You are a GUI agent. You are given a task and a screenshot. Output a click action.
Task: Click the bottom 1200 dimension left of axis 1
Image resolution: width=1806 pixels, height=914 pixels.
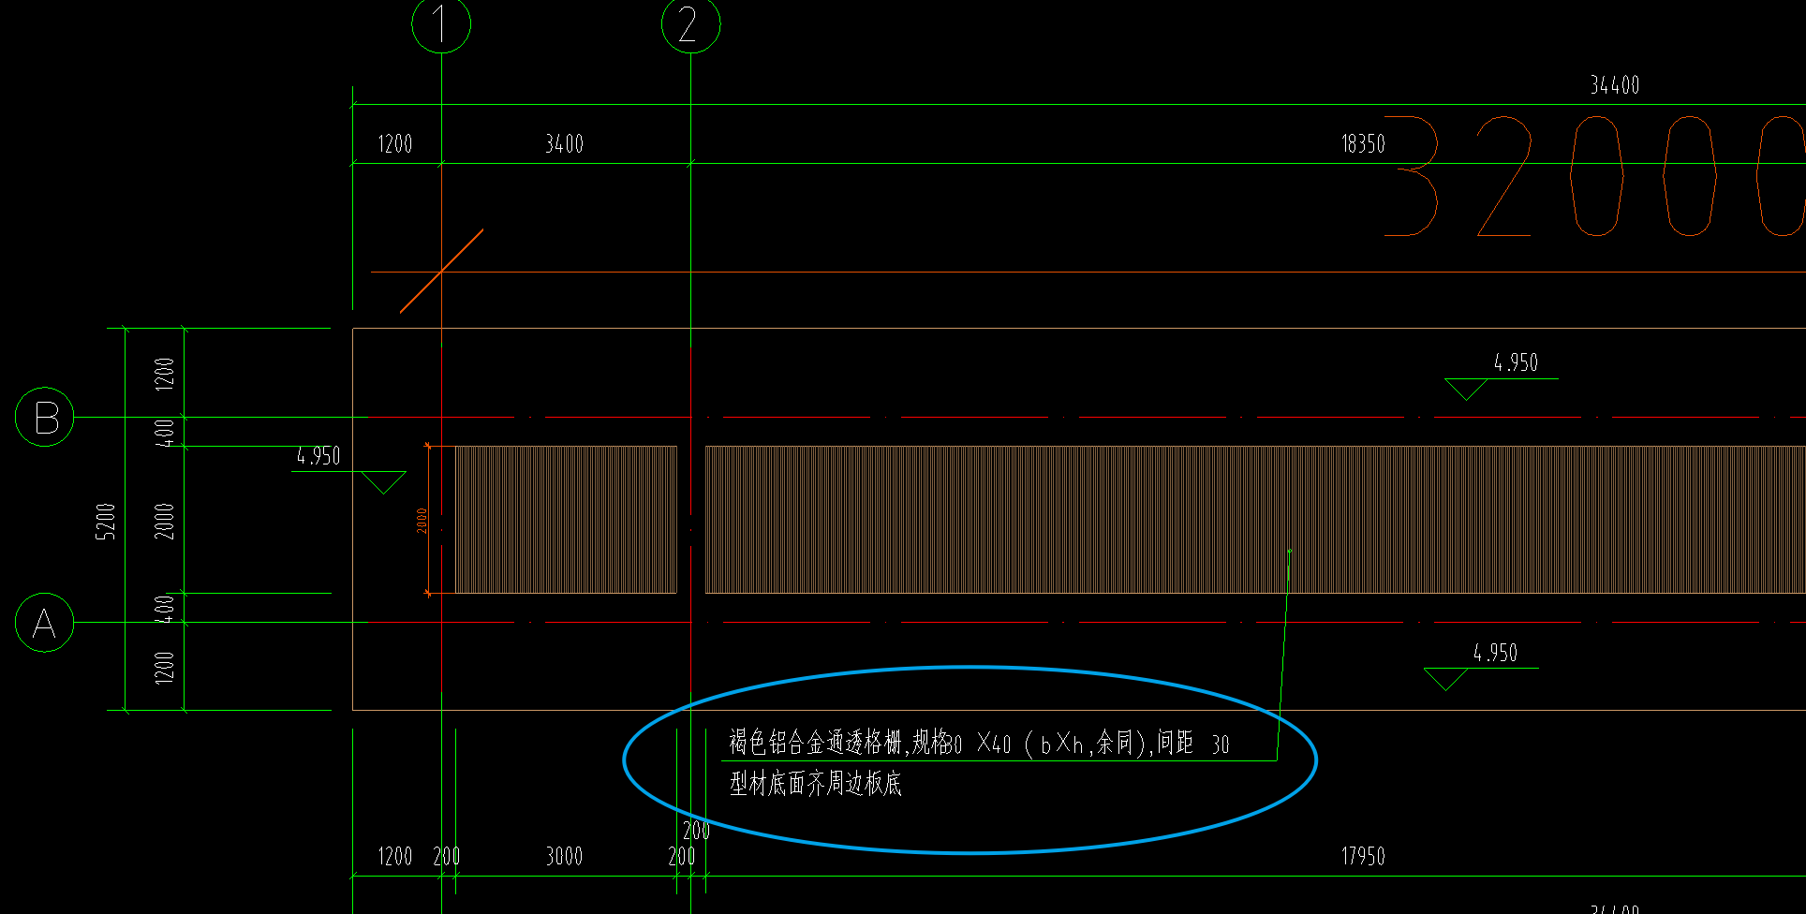pyautogui.click(x=395, y=856)
